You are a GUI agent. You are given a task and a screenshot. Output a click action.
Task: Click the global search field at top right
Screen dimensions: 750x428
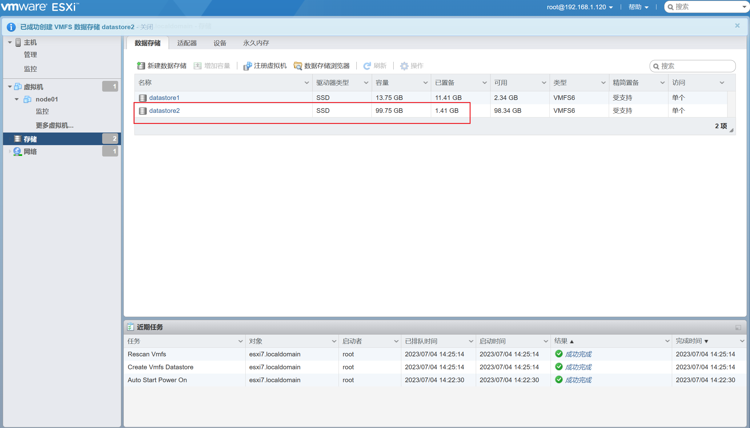click(x=706, y=7)
